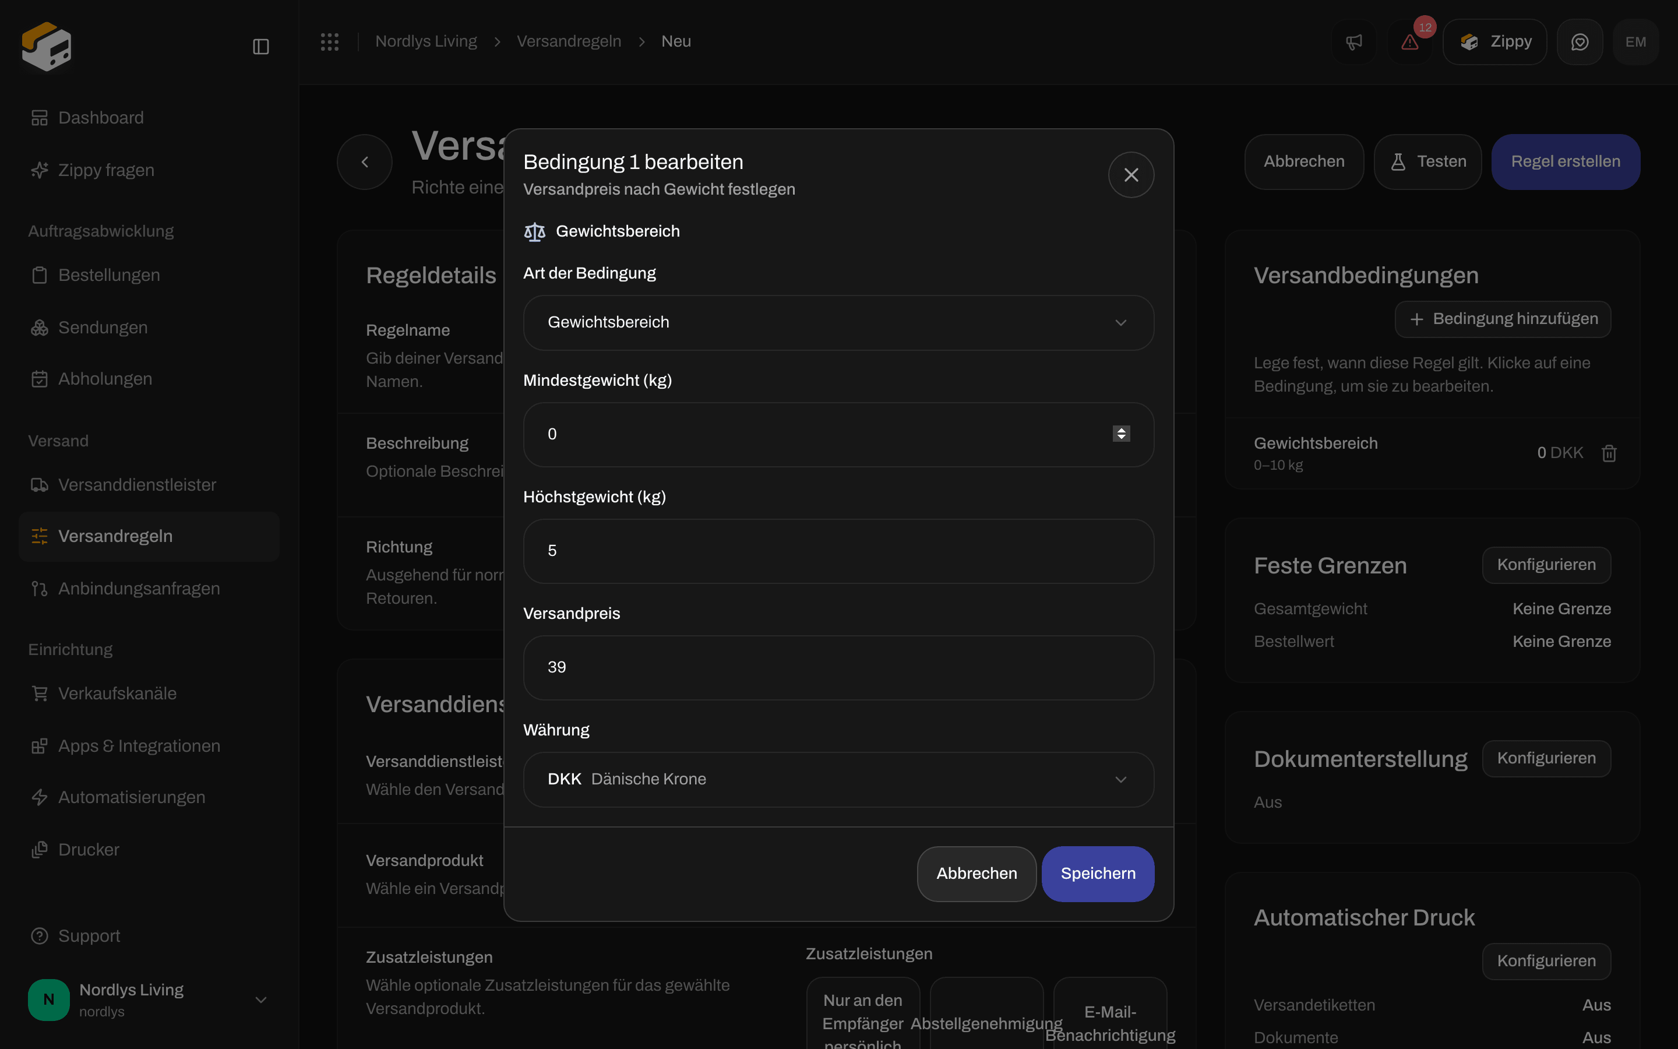Open Zippy fragen in the sidebar
This screenshot has height=1049, width=1678.
pos(149,170)
